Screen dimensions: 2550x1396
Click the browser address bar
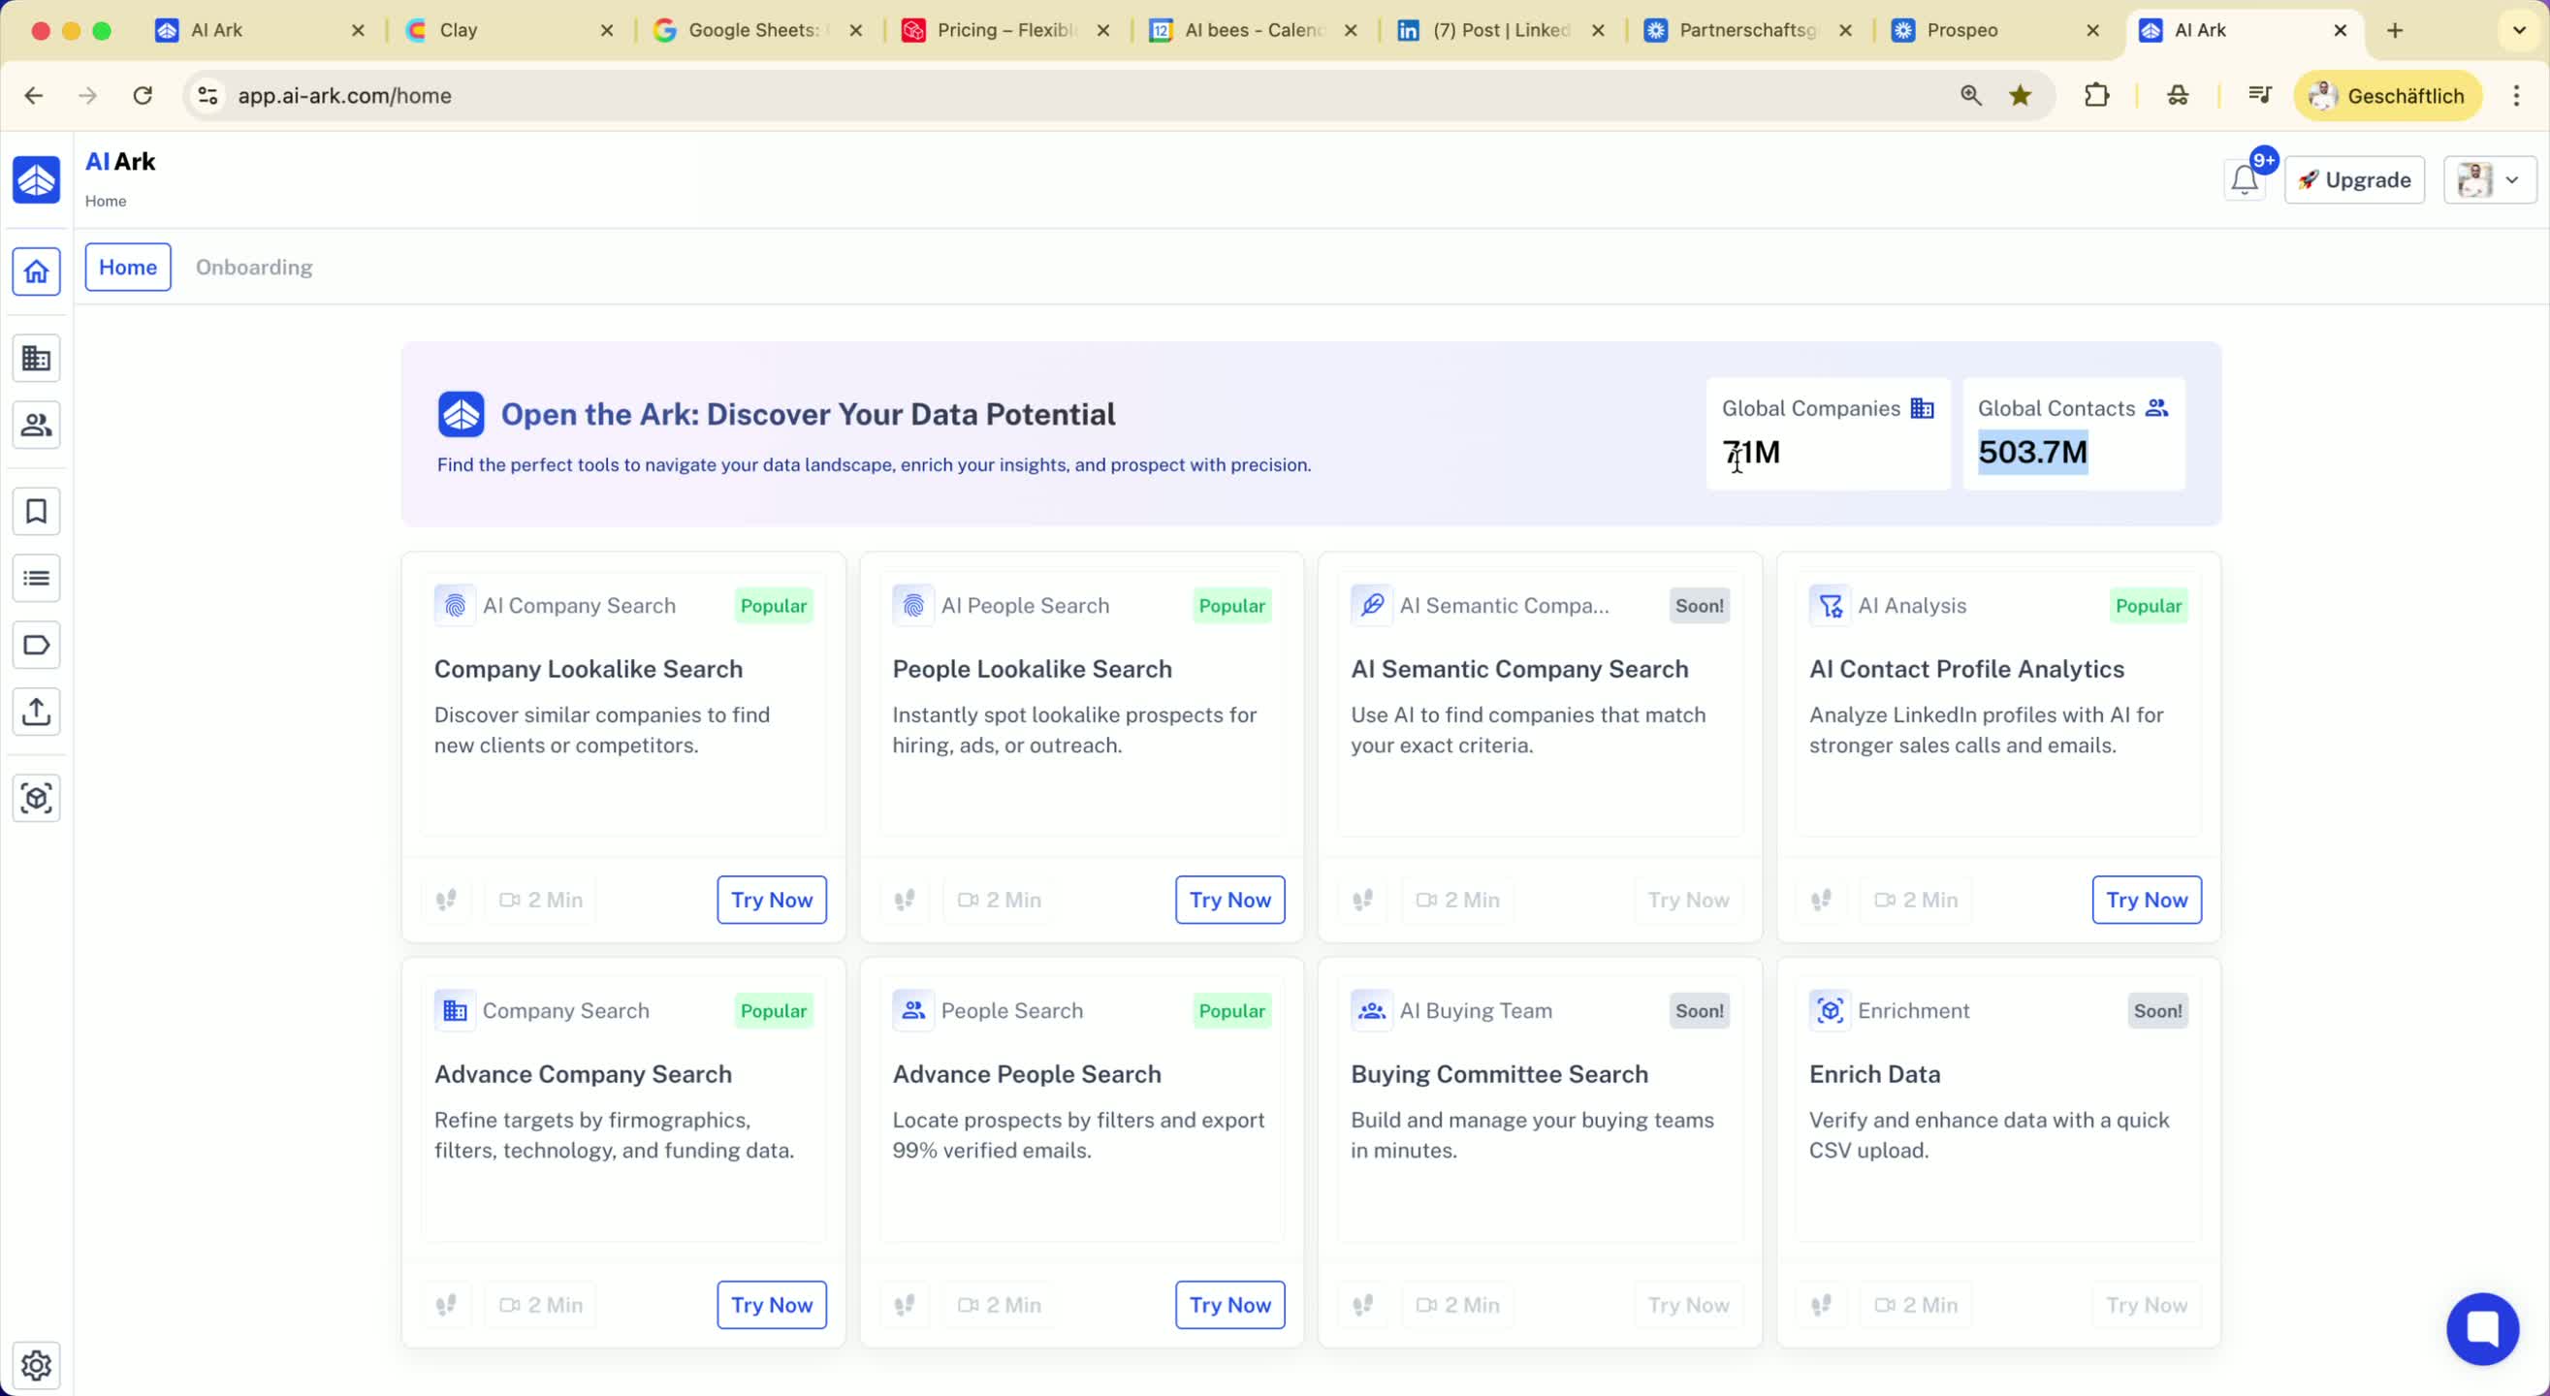click(x=990, y=96)
